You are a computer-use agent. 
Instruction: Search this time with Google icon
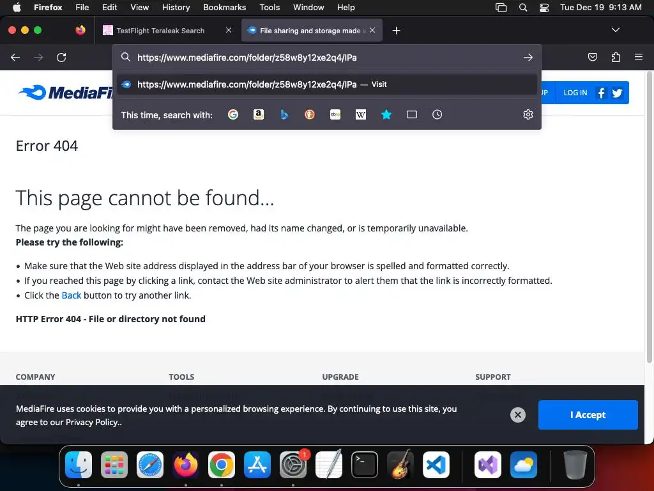233,114
